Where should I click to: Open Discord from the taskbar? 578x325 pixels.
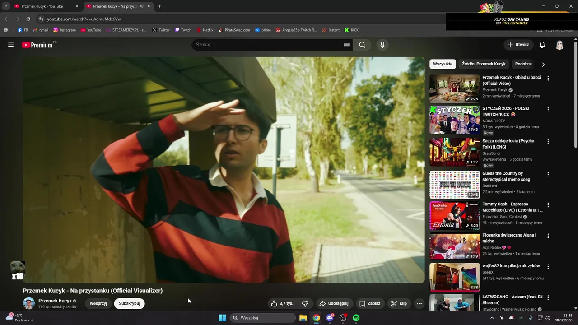[x=330, y=318]
